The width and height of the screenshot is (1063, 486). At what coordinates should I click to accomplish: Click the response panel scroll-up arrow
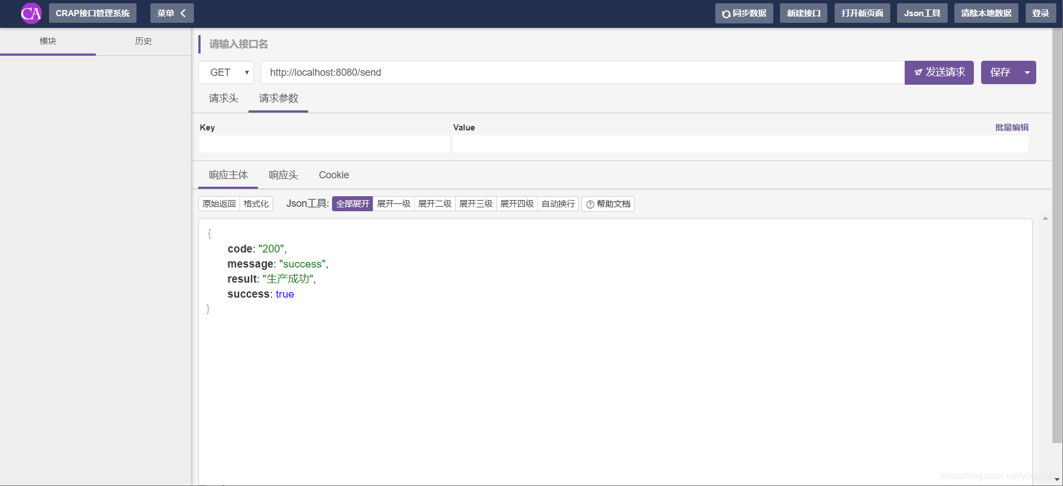(x=1045, y=218)
